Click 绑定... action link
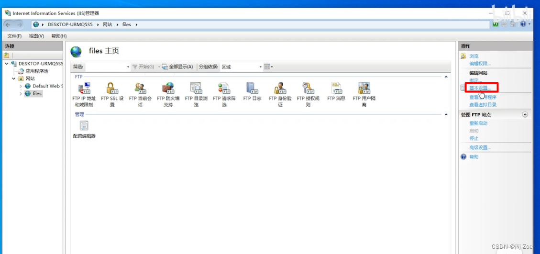The height and width of the screenshot is (254, 540). coord(475,80)
